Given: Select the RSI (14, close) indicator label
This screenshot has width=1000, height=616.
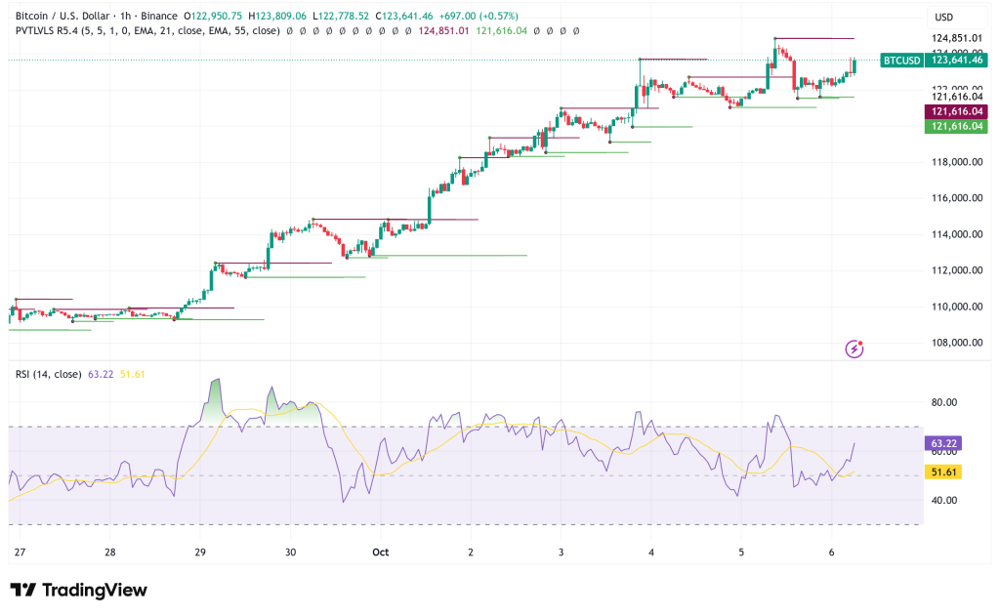Looking at the screenshot, I should click(48, 374).
